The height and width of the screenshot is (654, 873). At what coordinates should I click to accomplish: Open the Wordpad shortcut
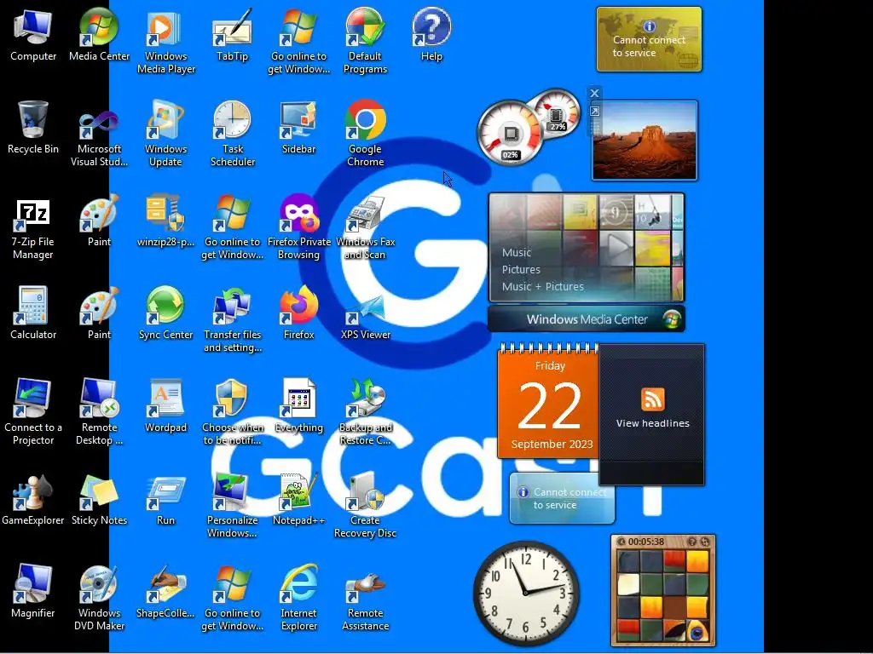(166, 406)
